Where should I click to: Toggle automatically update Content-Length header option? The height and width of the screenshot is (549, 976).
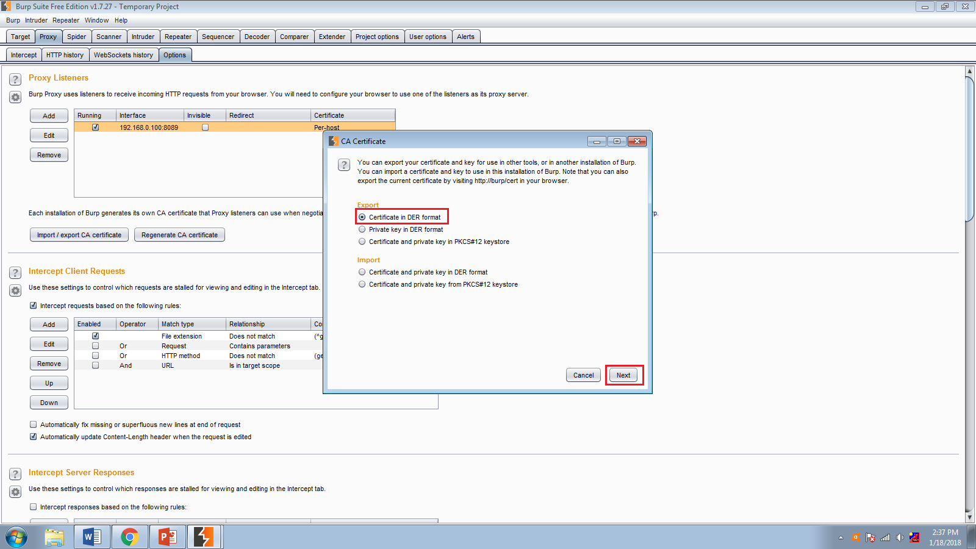(34, 437)
